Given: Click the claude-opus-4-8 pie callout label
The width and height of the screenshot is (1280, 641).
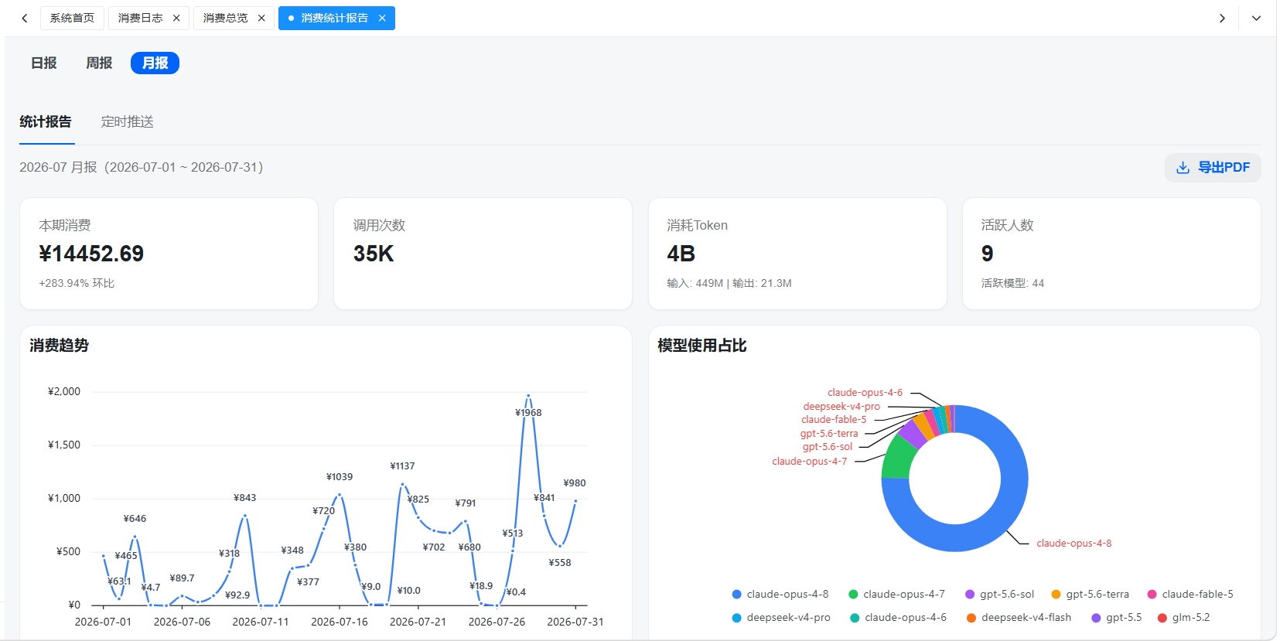Looking at the screenshot, I should coord(1073,544).
